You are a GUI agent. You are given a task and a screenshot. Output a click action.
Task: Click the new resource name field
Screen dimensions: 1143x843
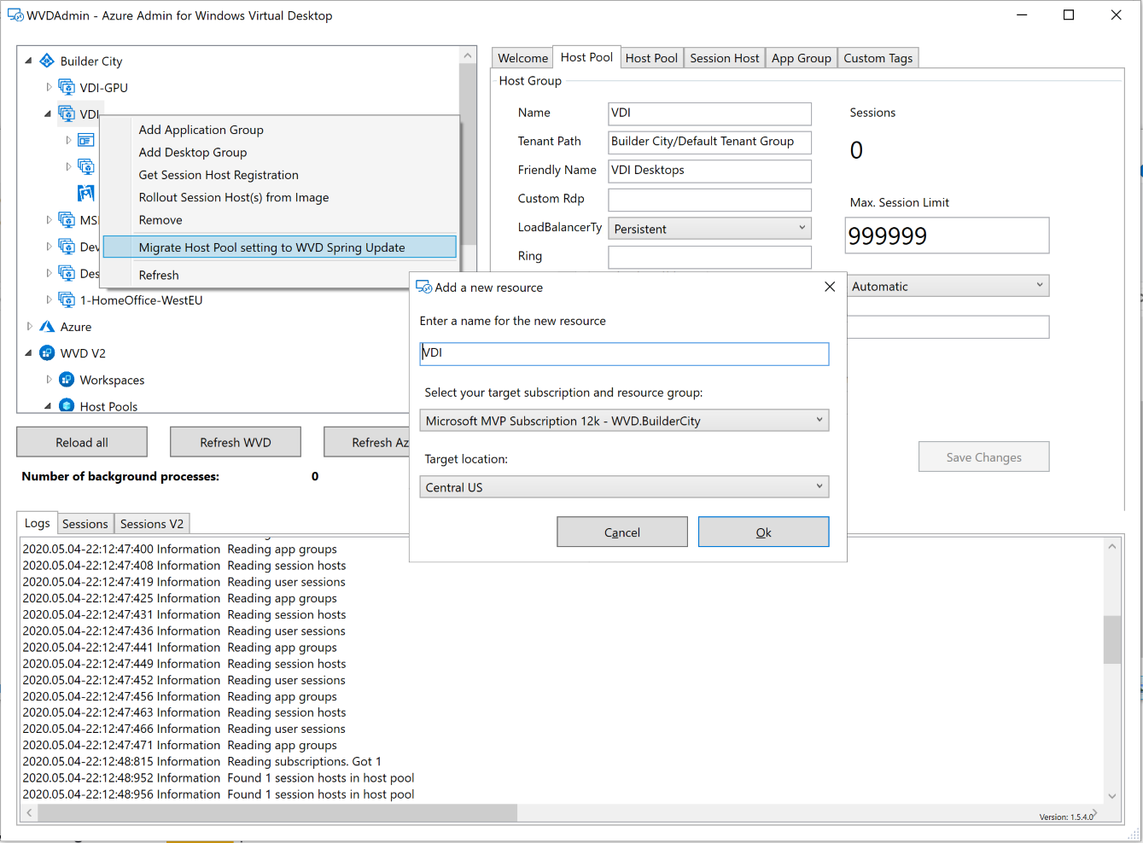624,354
